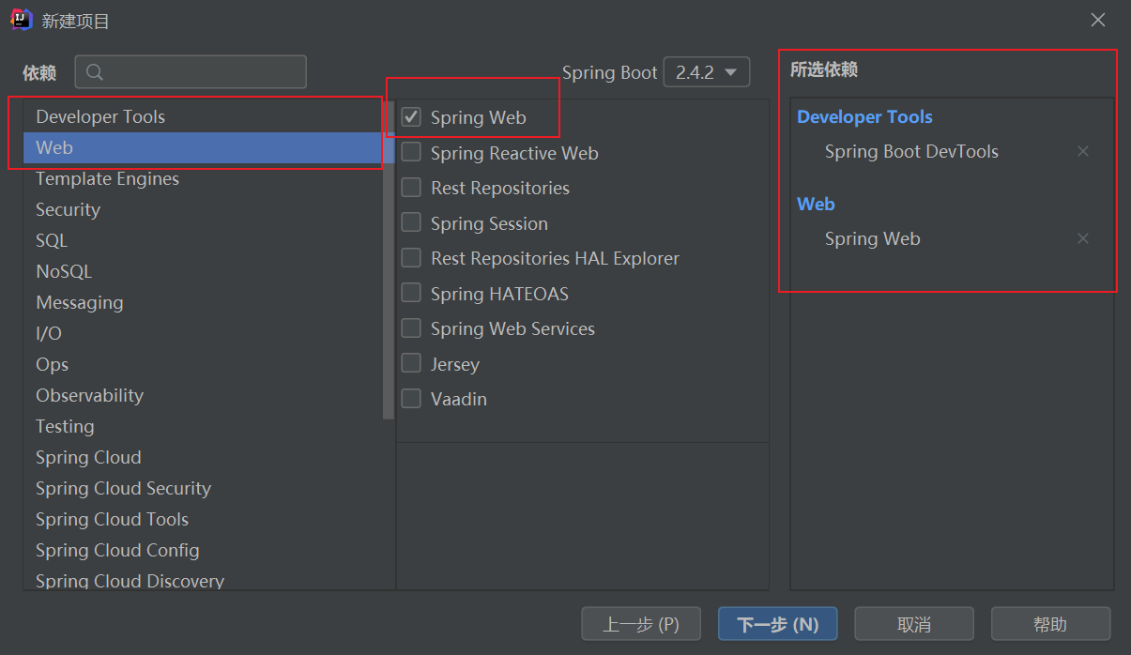Select the Spring Cloud Security category
Viewport: 1131px width, 655px height.
pos(123,488)
